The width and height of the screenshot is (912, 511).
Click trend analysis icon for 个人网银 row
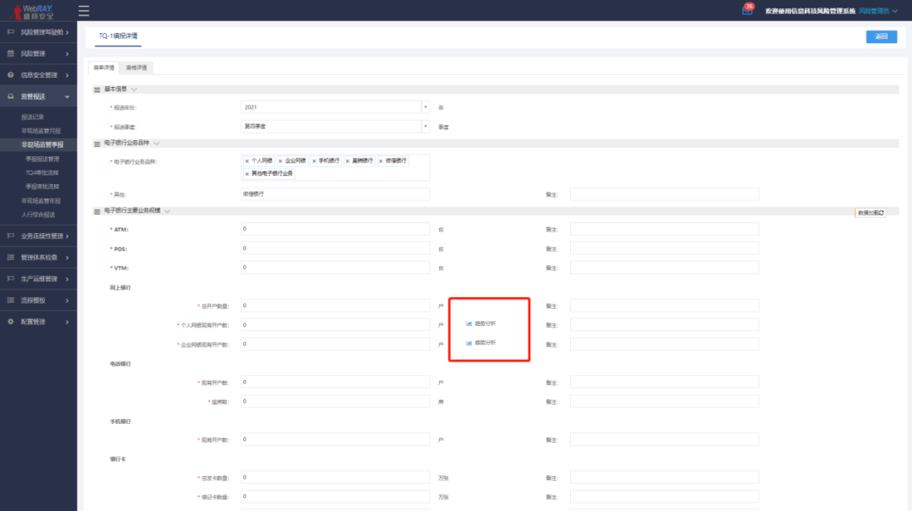pos(470,323)
